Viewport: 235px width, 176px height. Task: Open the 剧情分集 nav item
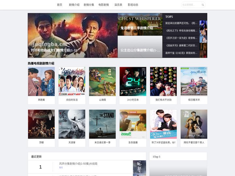(89, 5)
